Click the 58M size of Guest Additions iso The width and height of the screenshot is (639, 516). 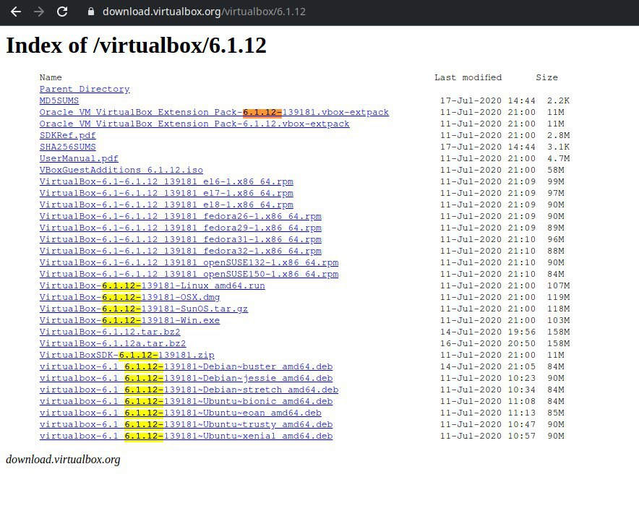(555, 170)
